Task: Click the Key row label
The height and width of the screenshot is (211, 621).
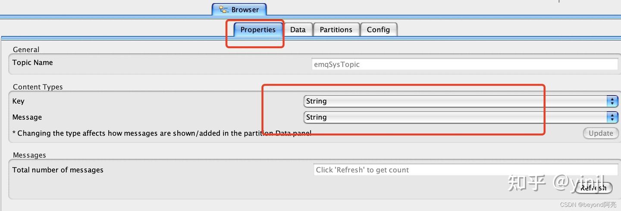Action: [x=18, y=101]
